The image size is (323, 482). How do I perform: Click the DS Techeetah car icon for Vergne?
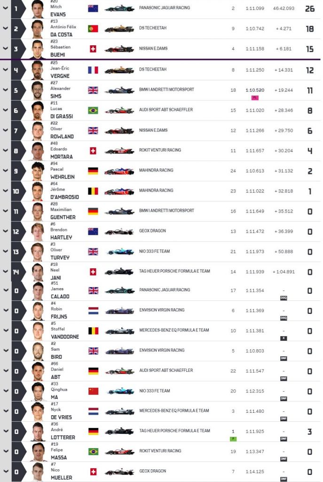tap(119, 70)
